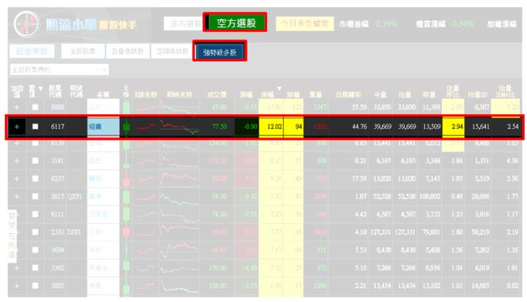Click the plus icon on row 3694
Image resolution: width=527 pixels, height=302 pixels.
(x=17, y=250)
